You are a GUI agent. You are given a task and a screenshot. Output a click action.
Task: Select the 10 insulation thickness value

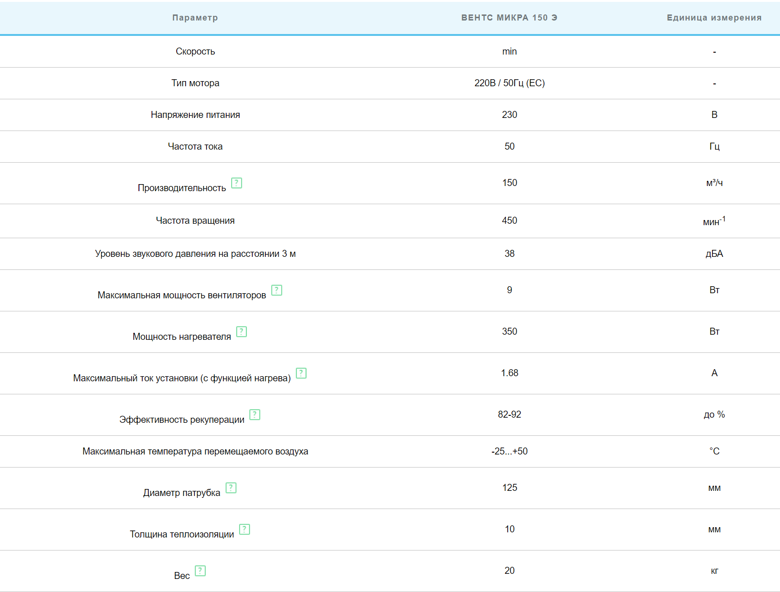click(x=510, y=529)
